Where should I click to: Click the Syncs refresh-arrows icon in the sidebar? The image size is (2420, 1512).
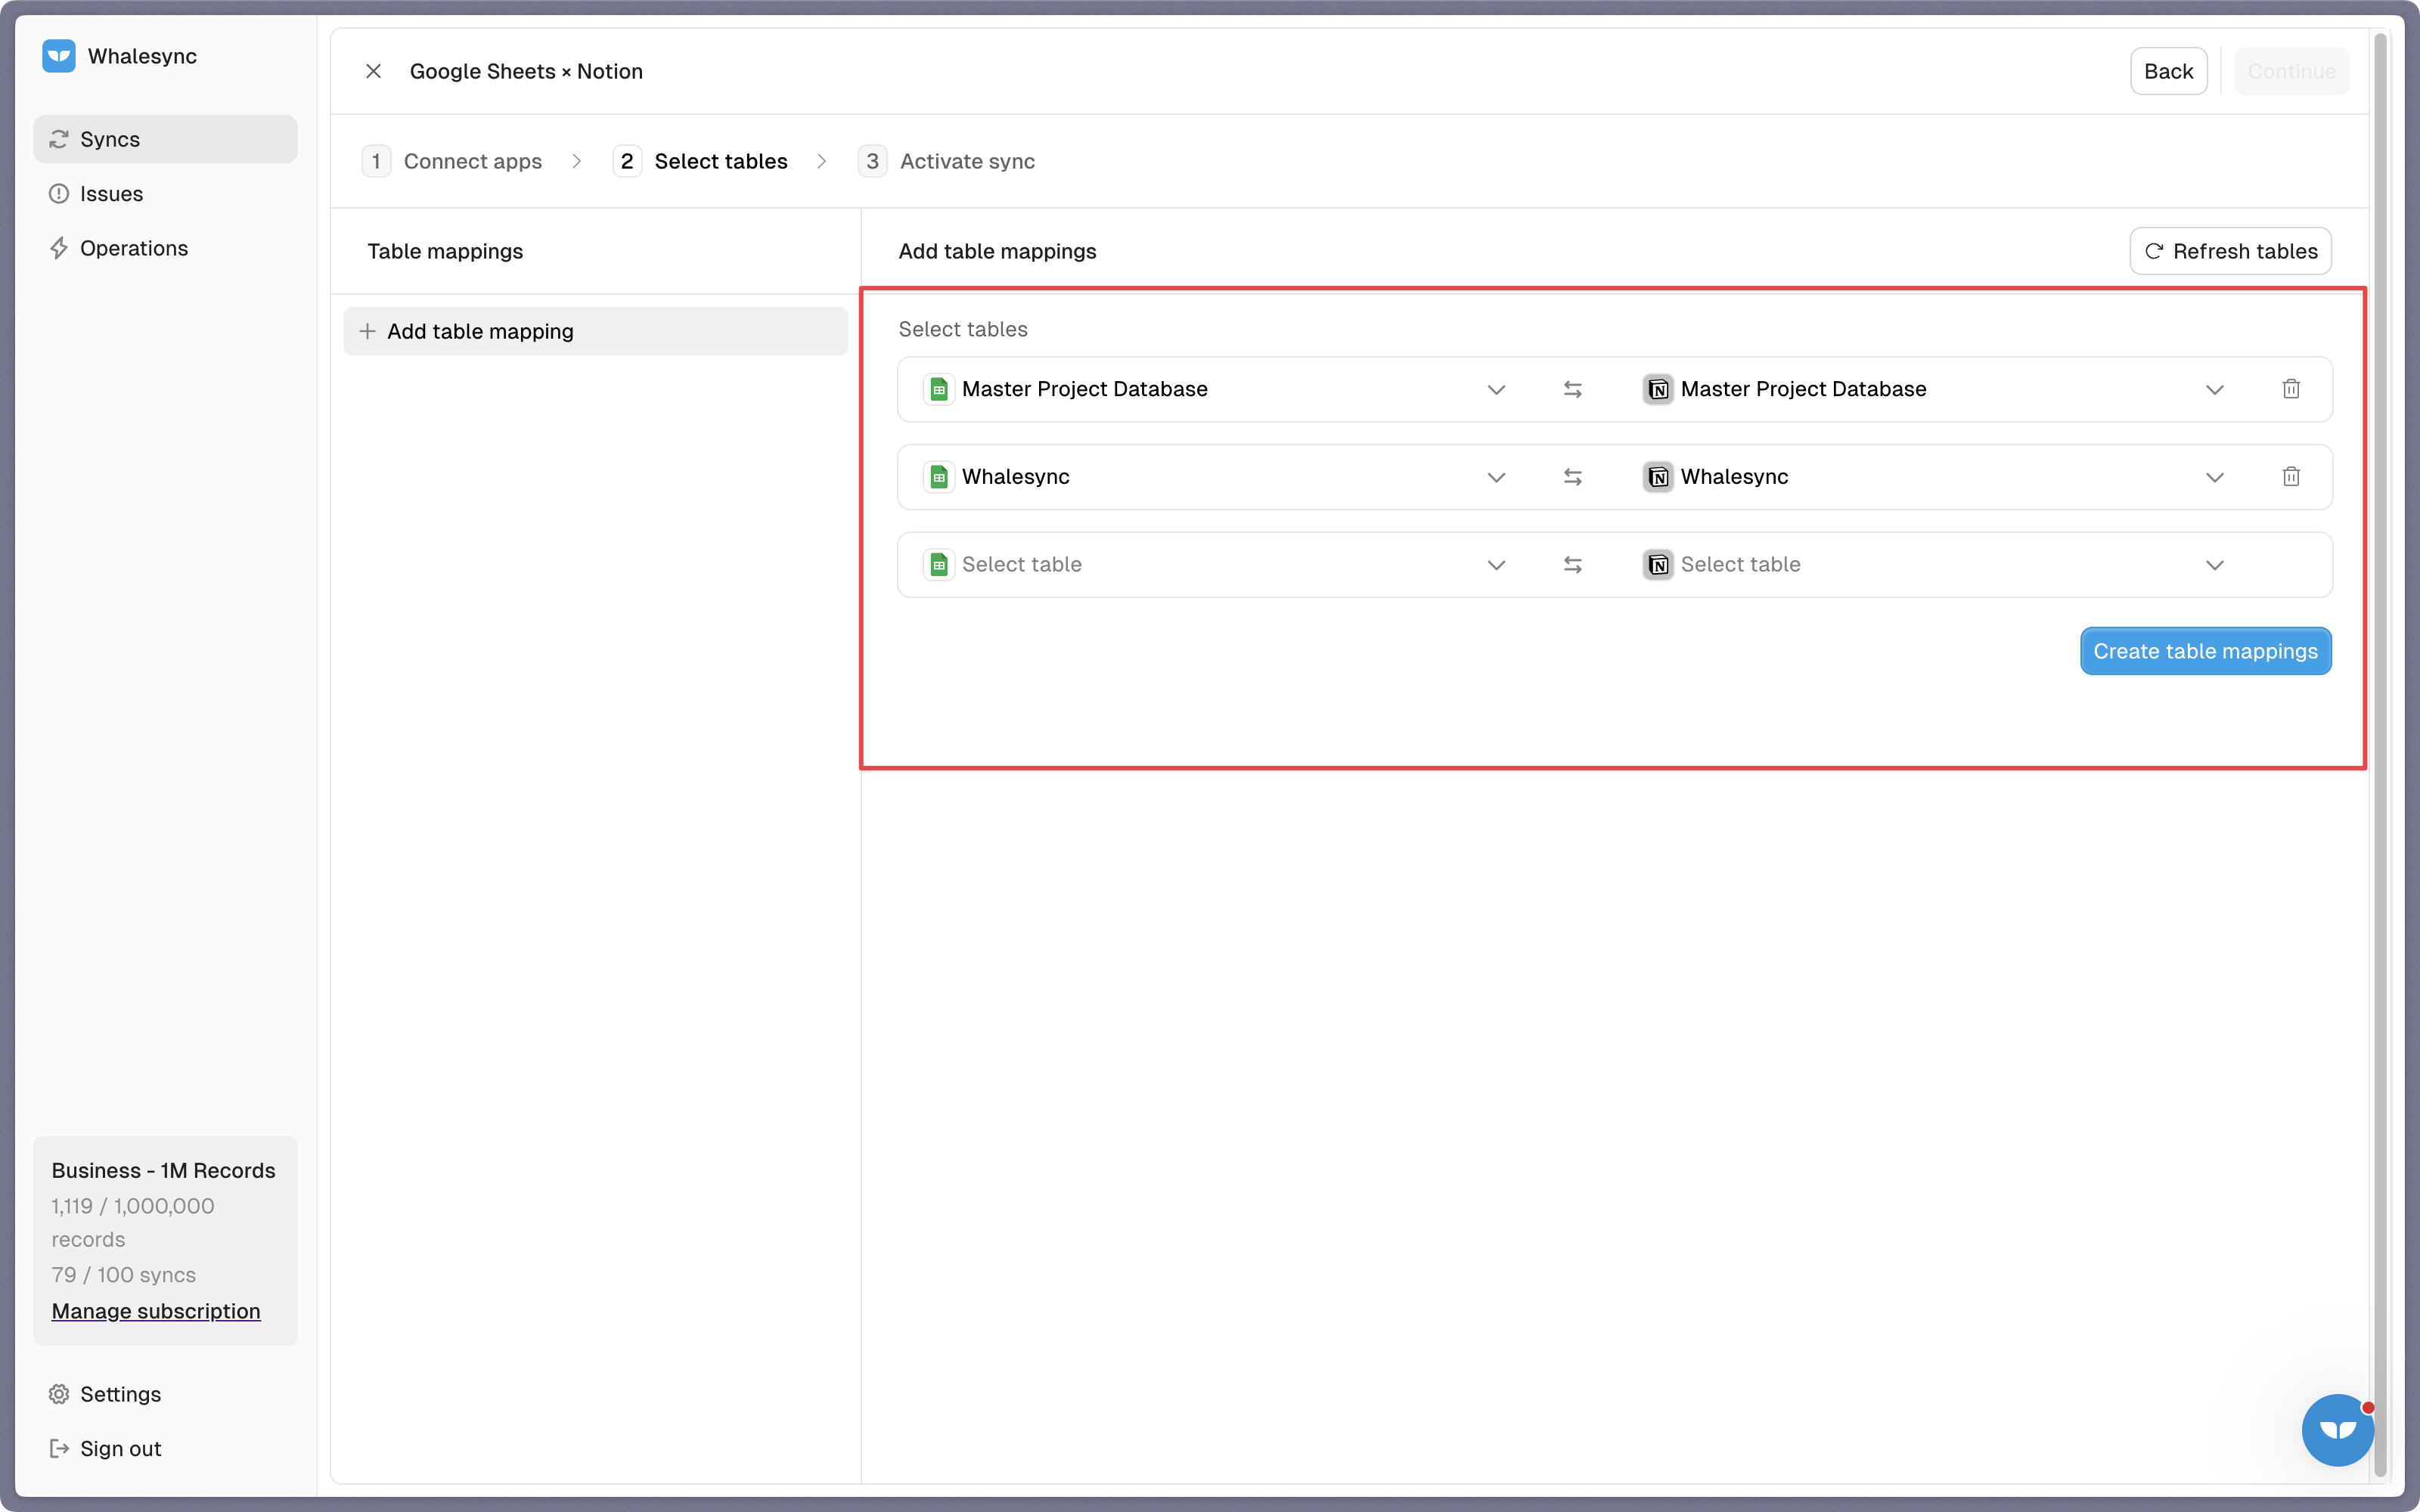[x=59, y=139]
